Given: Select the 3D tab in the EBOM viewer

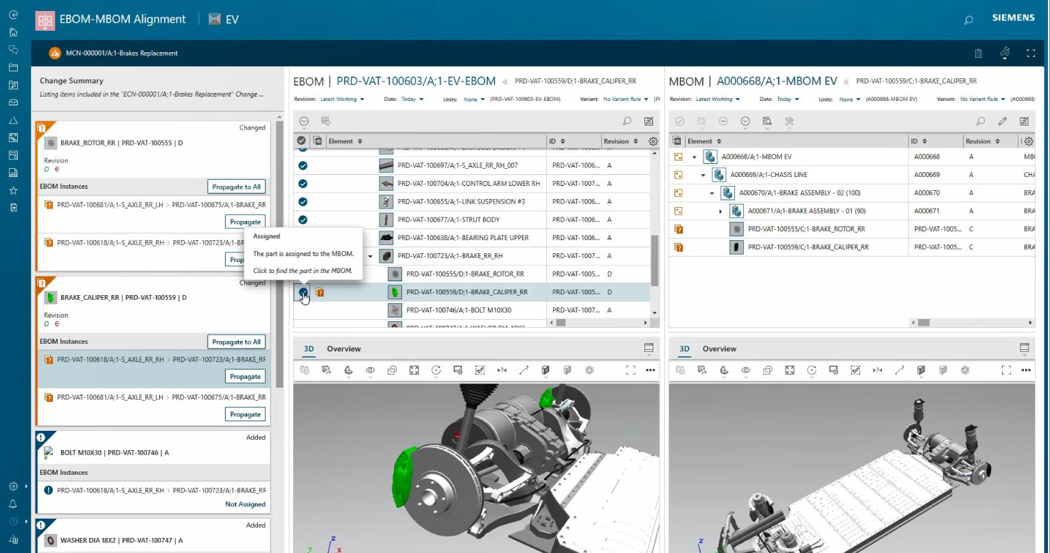Looking at the screenshot, I should [308, 349].
